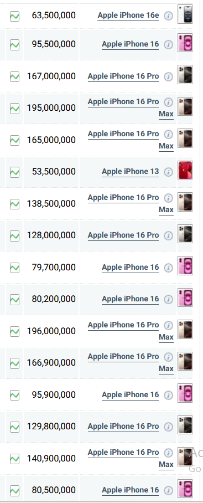Click info icon in the 95,900,000 row

point(168,395)
